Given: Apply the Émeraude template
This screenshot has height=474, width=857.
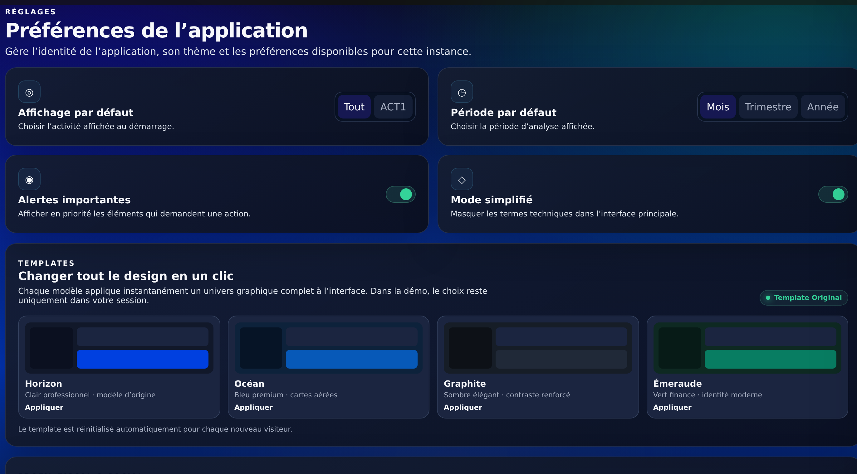Looking at the screenshot, I should click(672, 407).
